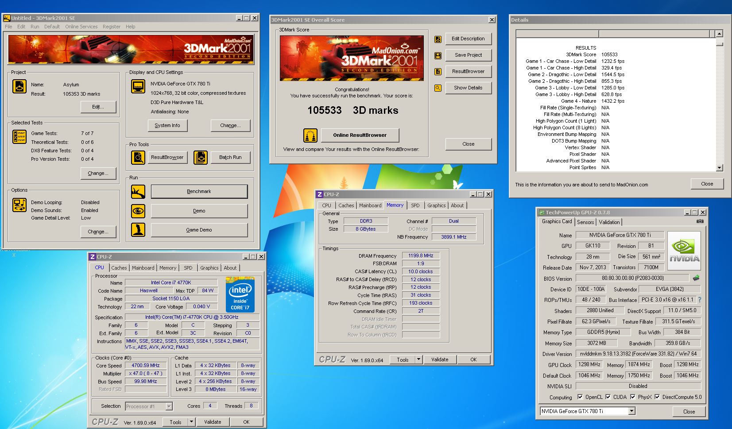Start the Benchmark run

199,192
